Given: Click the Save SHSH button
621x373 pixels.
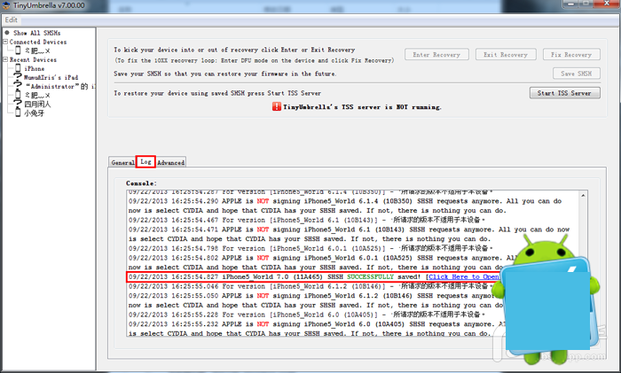Looking at the screenshot, I should (x=577, y=74).
